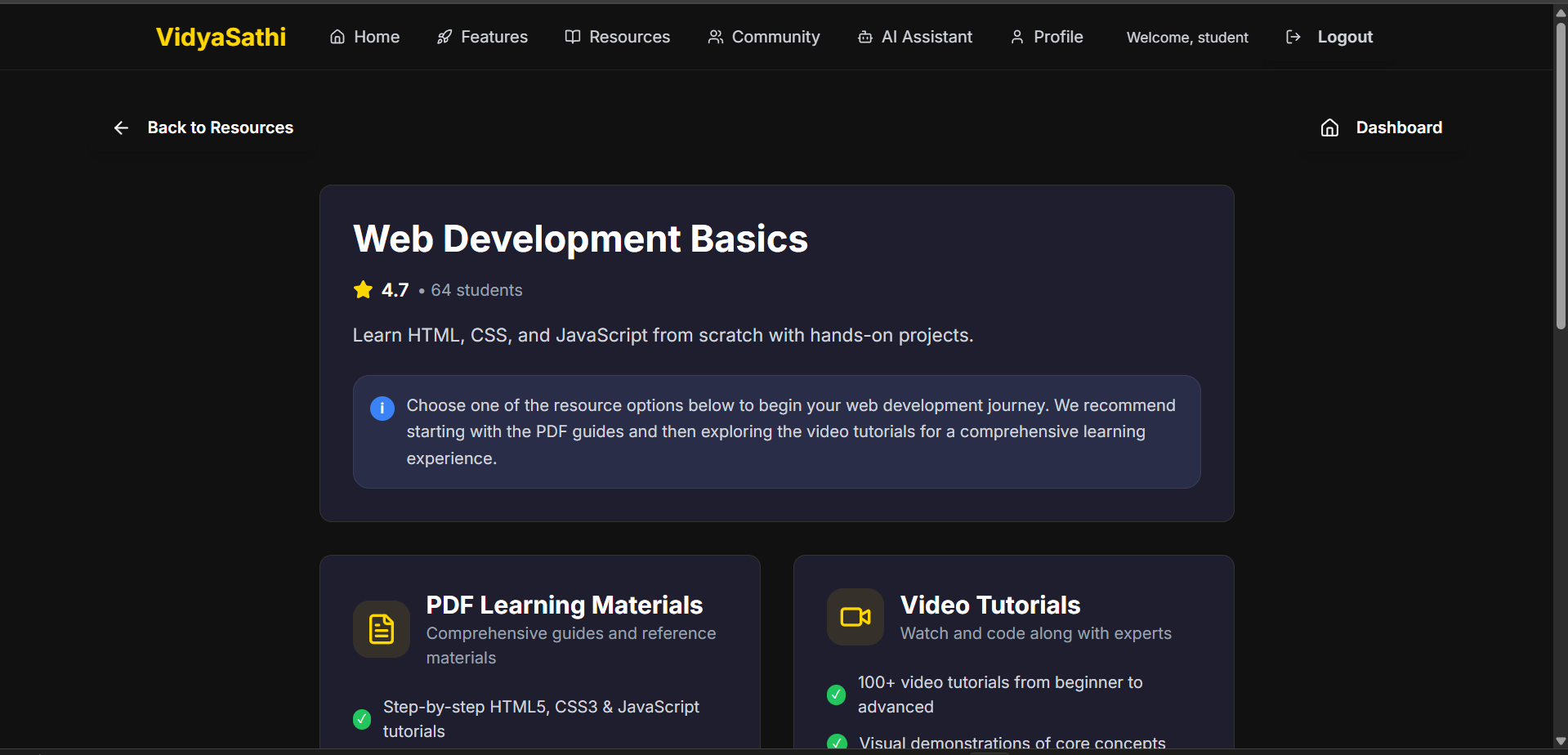Click the Home house icon in navbar
Viewport: 1568px width, 755px height.
tap(337, 37)
